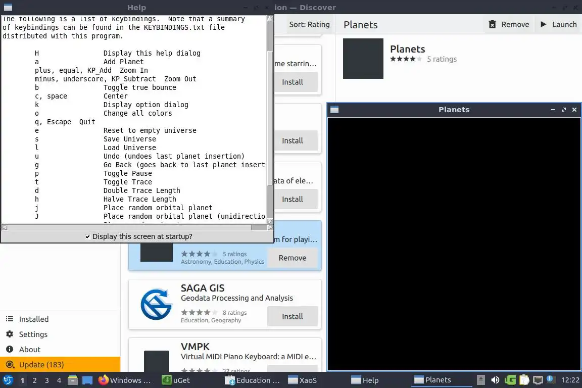This screenshot has height=388, width=582.
Task: Click 'SAGA GIS' title text
Action: [x=203, y=288]
